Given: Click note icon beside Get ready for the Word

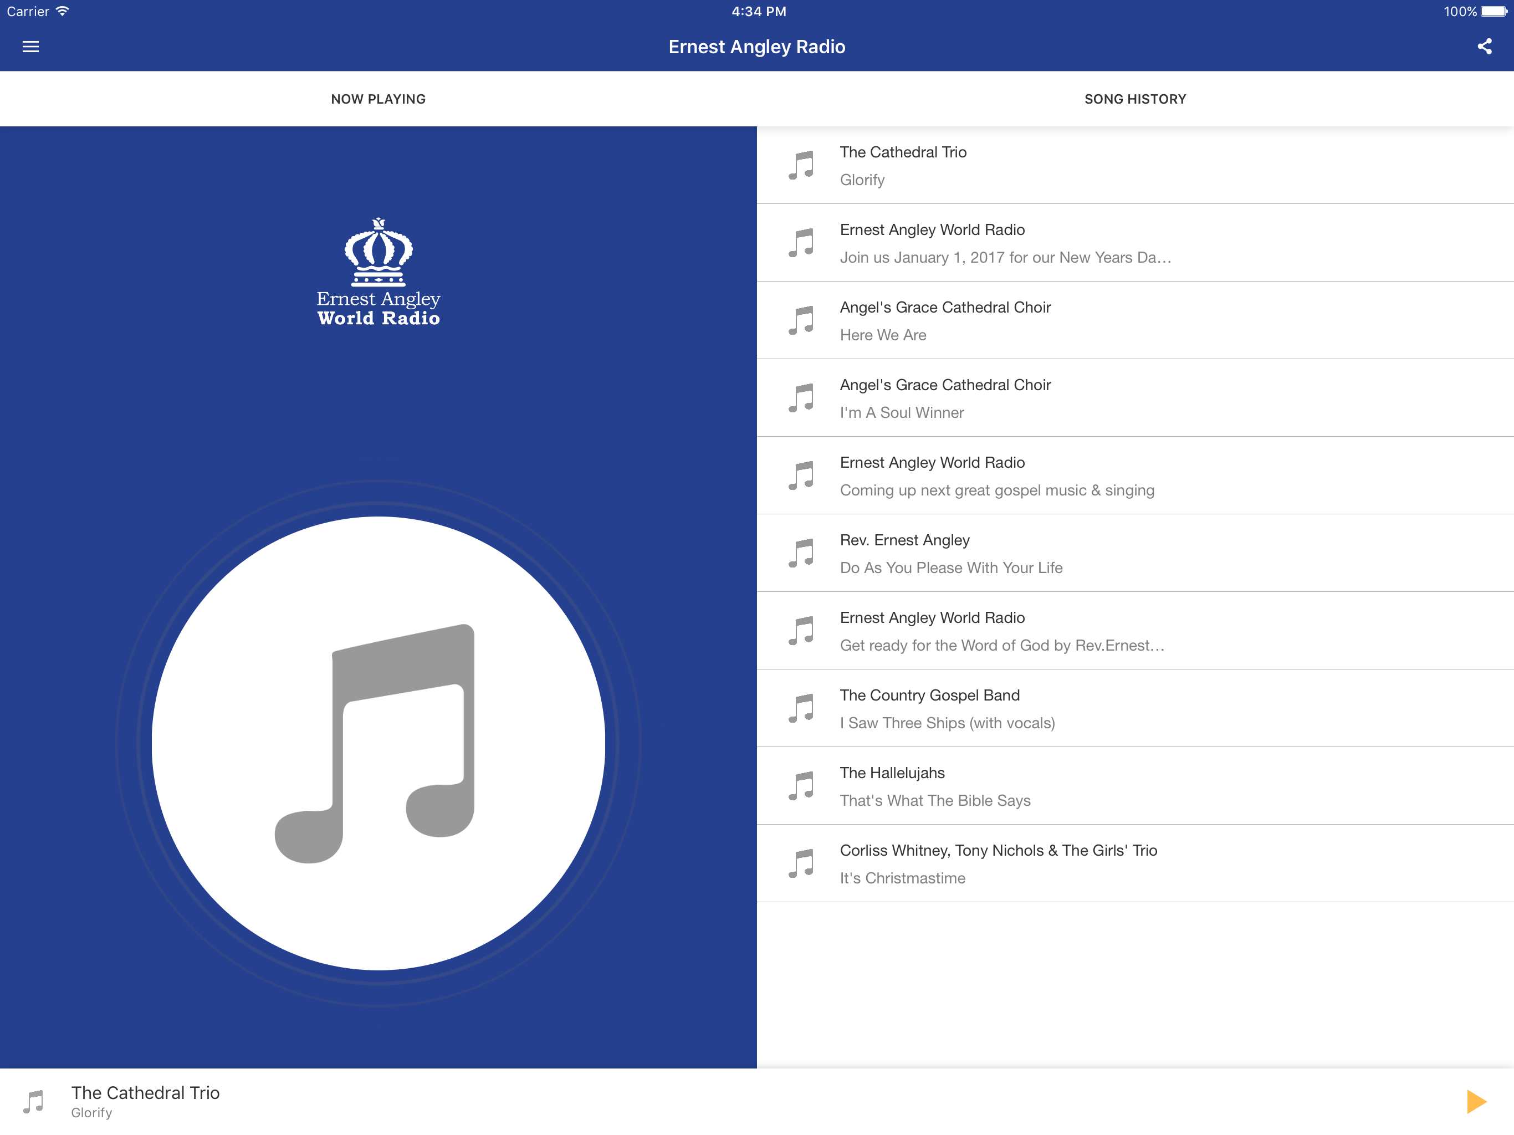Looking at the screenshot, I should click(x=801, y=631).
